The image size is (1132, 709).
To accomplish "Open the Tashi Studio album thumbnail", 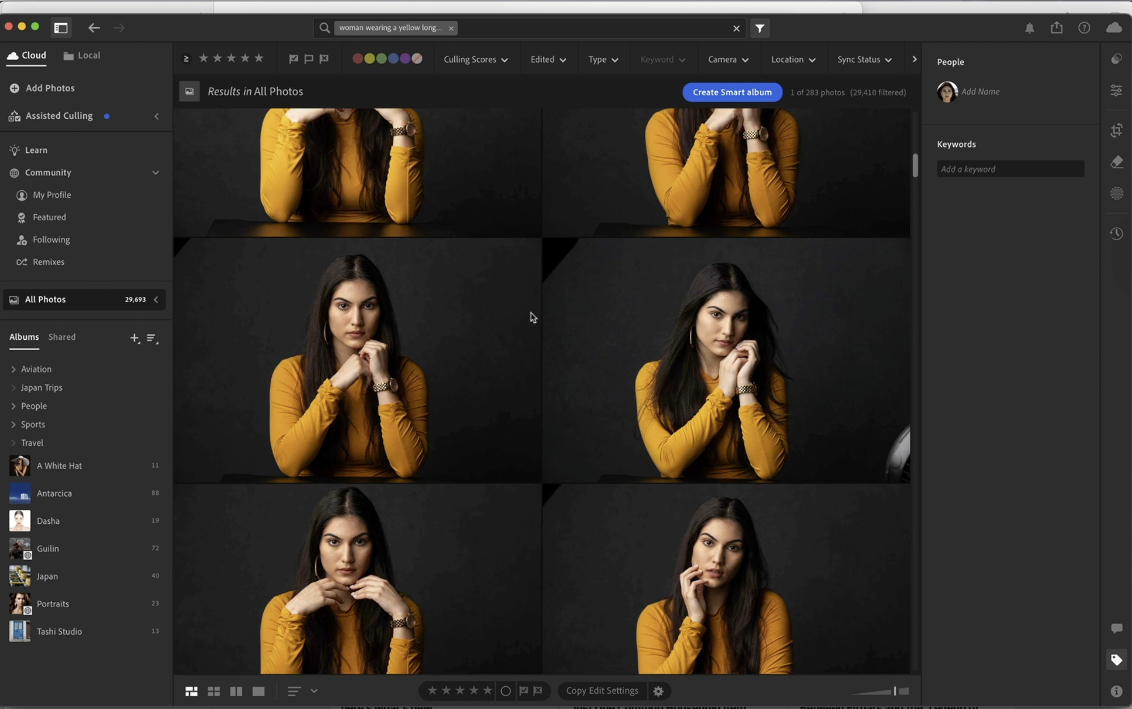I will point(19,631).
